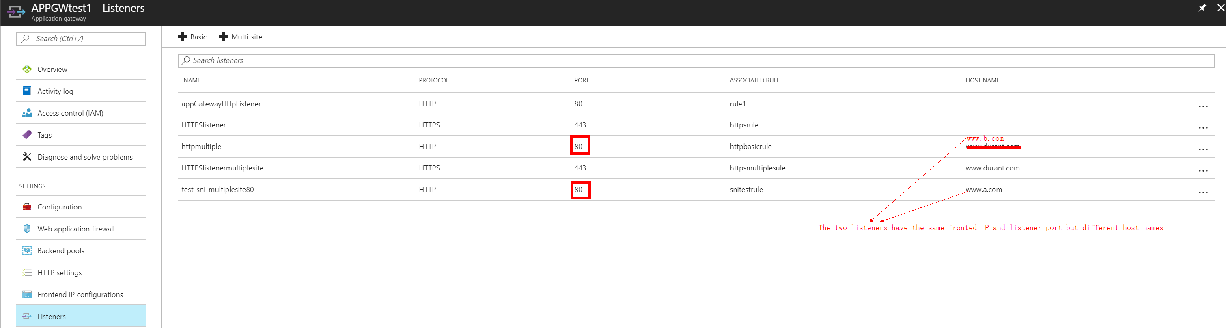The image size is (1226, 328).
Task: Select Listeners in the settings menu
Action: coord(52,316)
